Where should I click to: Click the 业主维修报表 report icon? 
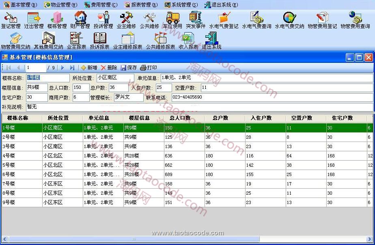click(x=127, y=41)
